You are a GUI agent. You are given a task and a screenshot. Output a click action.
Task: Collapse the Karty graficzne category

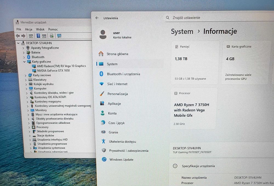click(24, 62)
